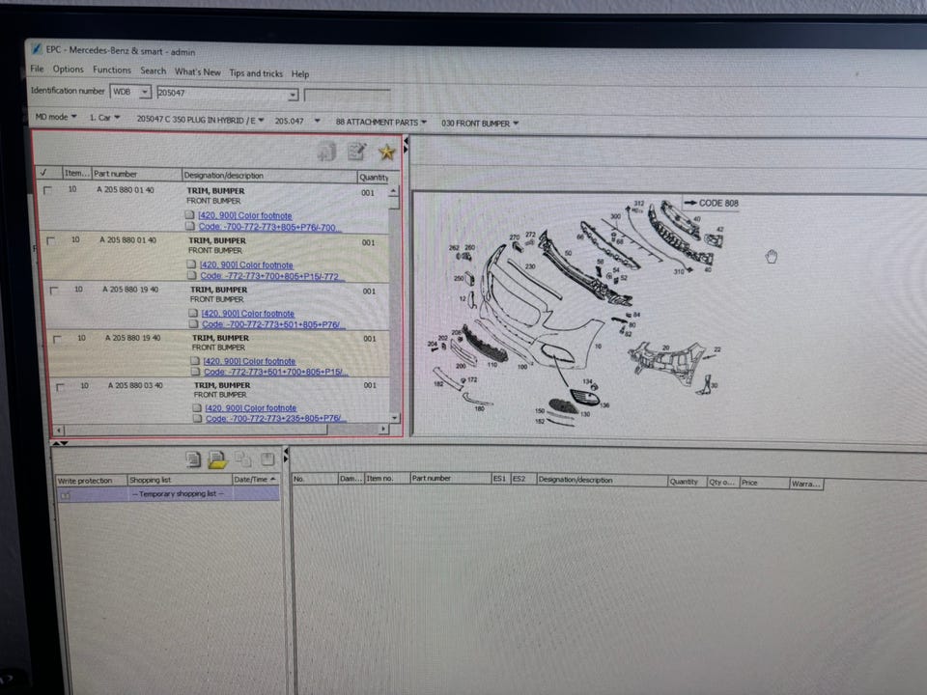The width and height of the screenshot is (927, 695).
Task: Open the File menu
Action: coord(38,69)
